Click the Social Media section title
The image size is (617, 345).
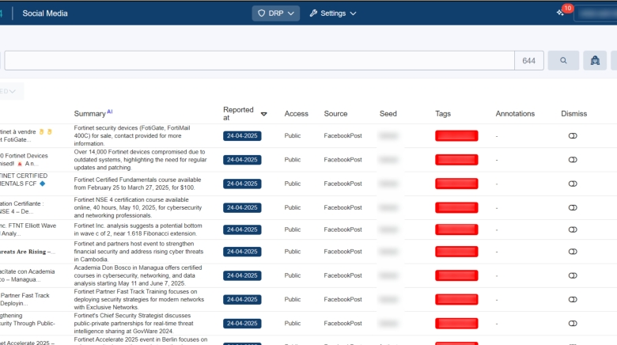(45, 13)
